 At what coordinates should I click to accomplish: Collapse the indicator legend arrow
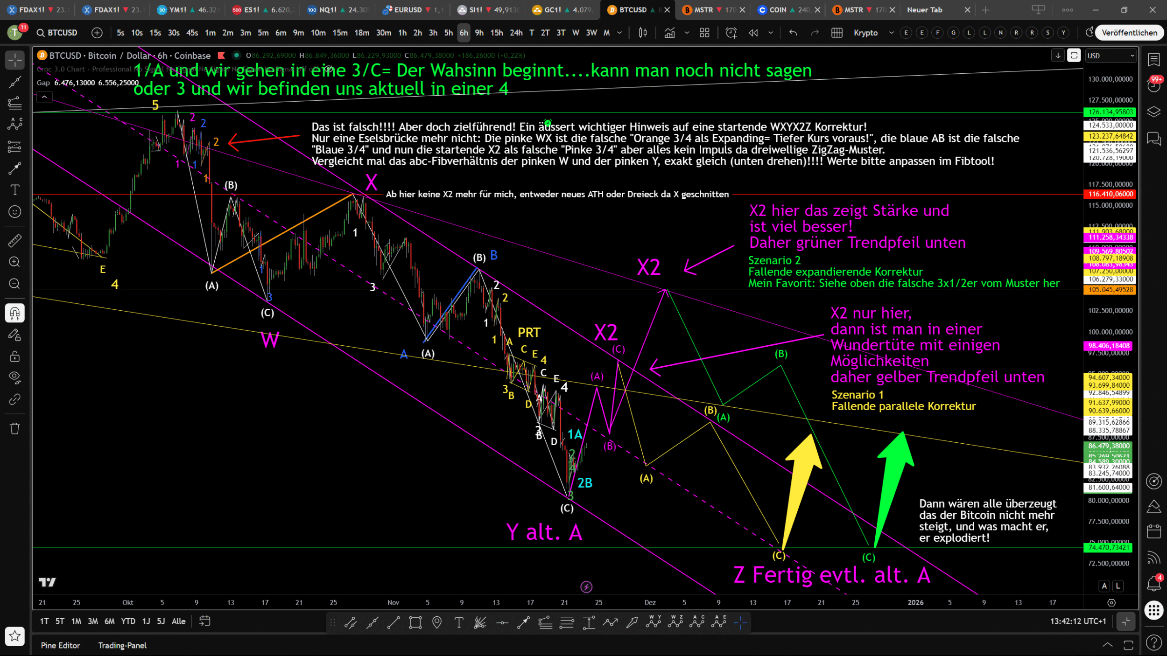pyautogui.click(x=44, y=97)
